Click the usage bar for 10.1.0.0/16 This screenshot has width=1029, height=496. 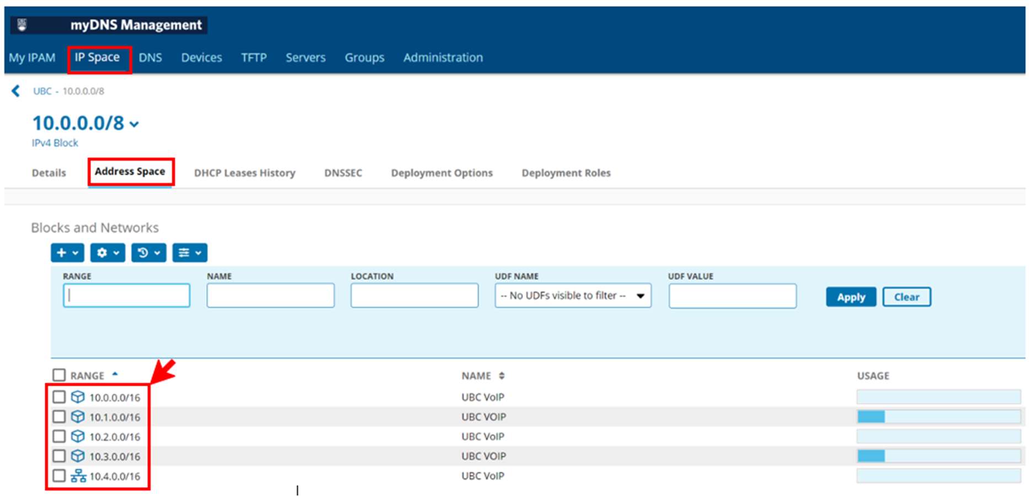[938, 417]
